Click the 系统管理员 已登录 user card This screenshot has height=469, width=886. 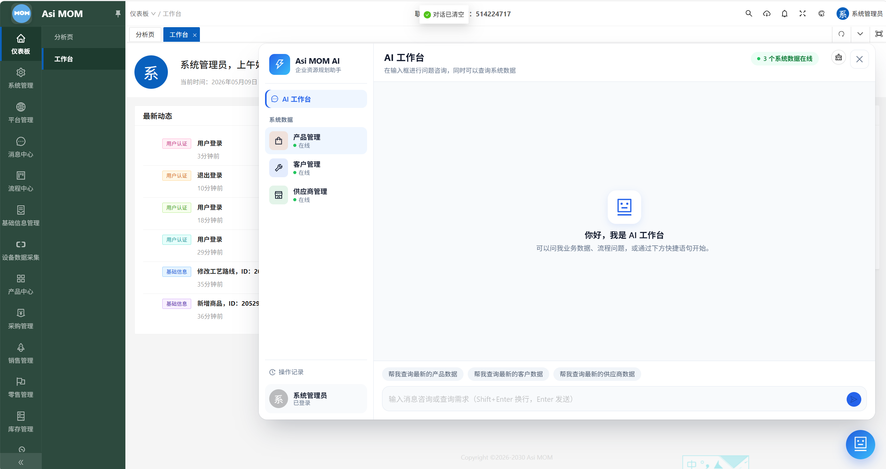[316, 399]
